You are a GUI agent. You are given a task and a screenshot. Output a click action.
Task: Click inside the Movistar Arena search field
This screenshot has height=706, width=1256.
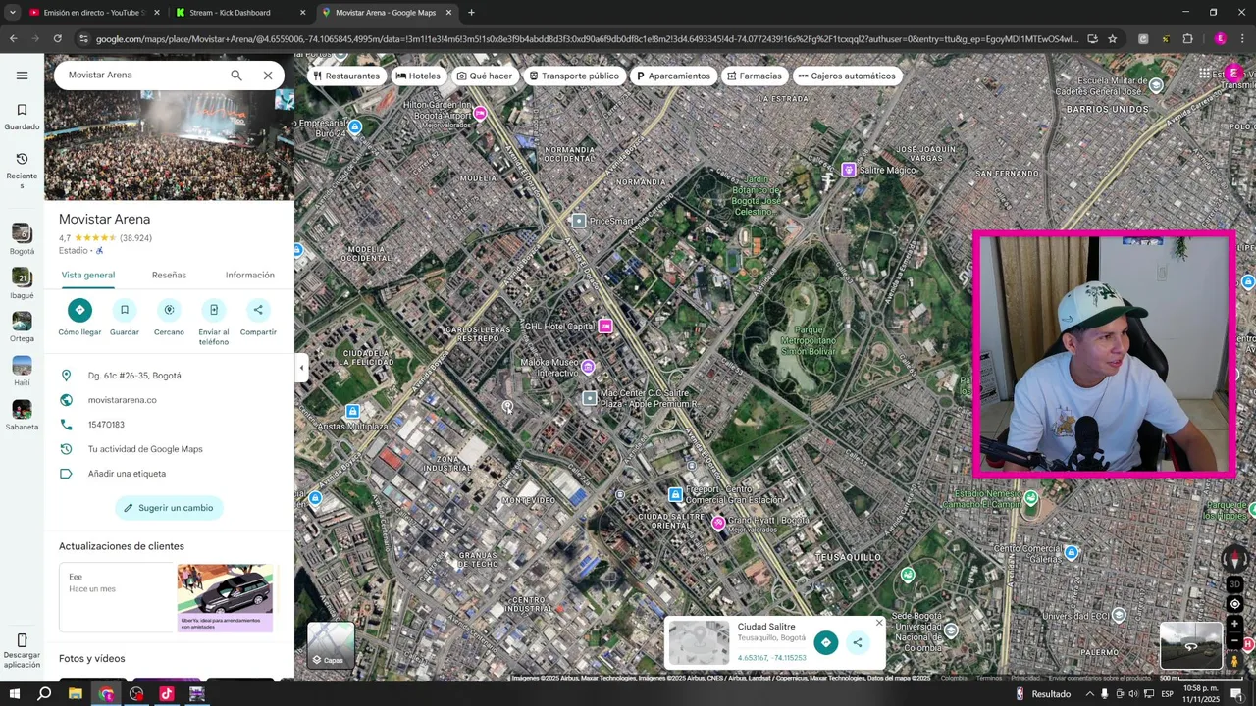tap(142, 75)
